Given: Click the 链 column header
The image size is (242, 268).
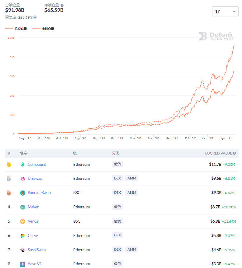Looking at the screenshot, I should tap(75, 153).
